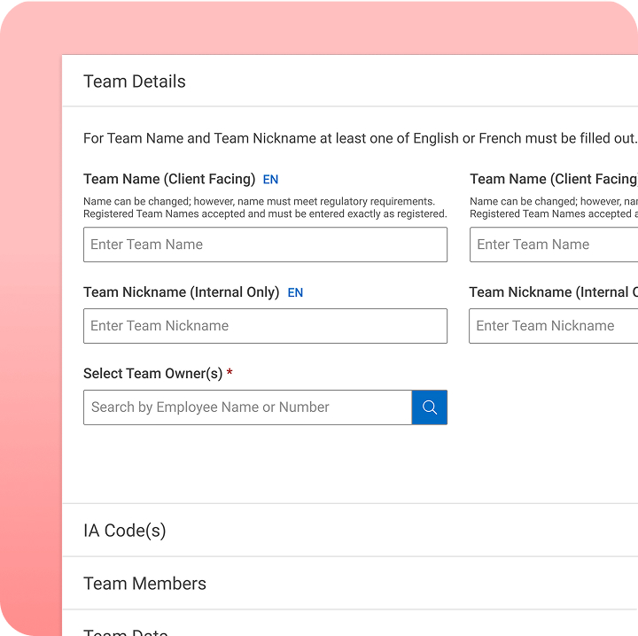Image resolution: width=638 pixels, height=636 pixels.
Task: Click the second-language Enter Team Nickname field
Action: click(553, 326)
